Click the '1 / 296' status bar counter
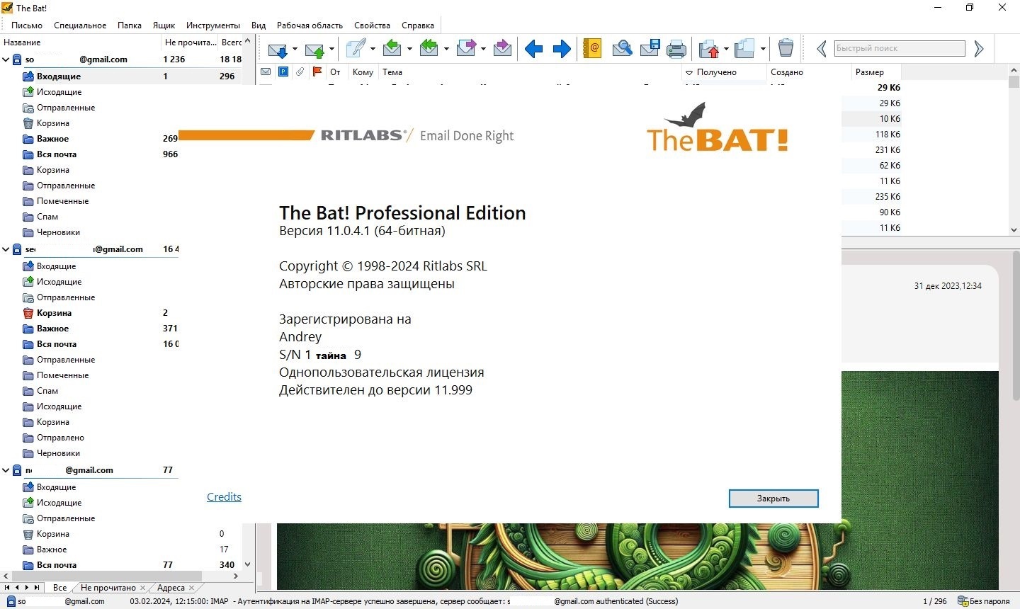Viewport: 1020px width, 609px height. point(934,601)
